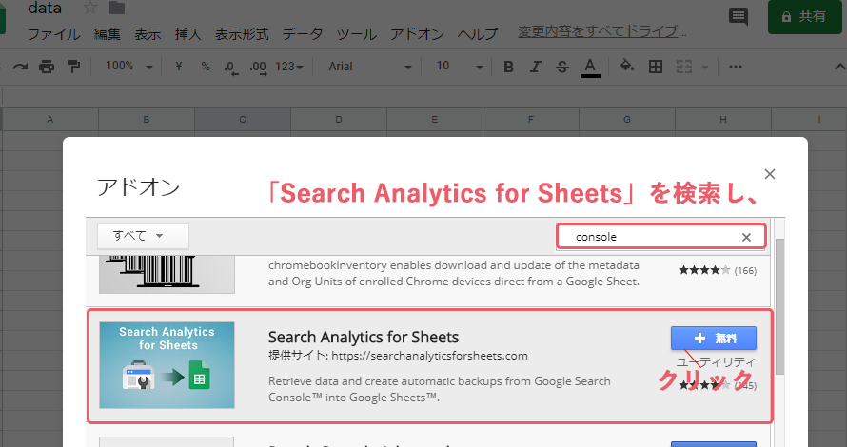Open the ヘルプ menu

[x=478, y=34]
